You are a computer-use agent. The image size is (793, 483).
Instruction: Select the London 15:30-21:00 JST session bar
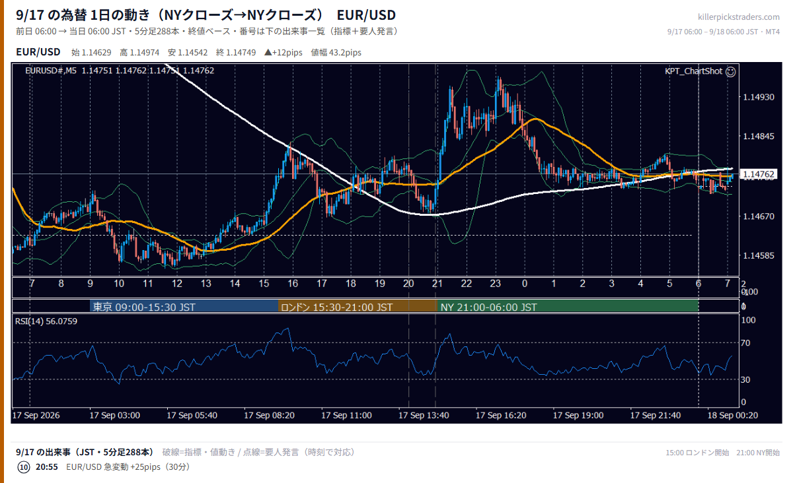[358, 307]
